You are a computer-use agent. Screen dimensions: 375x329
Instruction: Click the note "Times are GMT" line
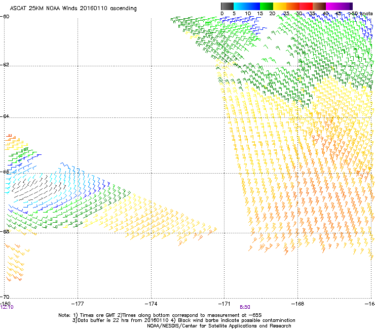tap(160, 315)
